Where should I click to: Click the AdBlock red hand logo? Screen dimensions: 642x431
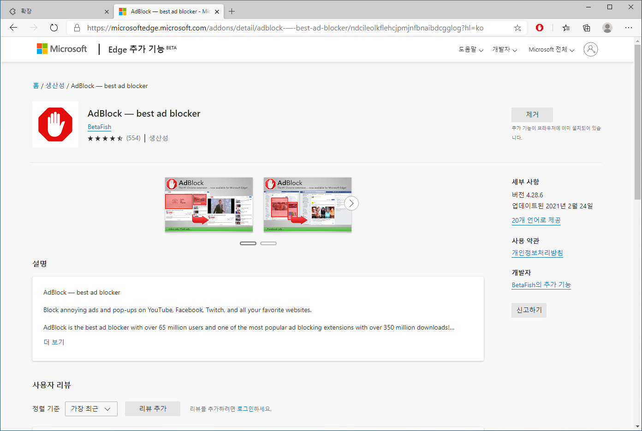tap(55, 124)
